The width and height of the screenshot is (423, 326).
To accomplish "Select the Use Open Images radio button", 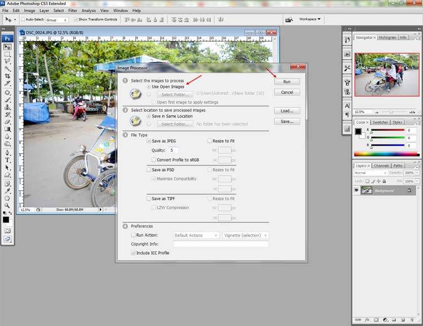I will pos(149,87).
